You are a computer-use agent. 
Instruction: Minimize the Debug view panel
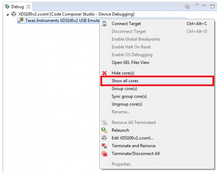click(x=204, y=5)
